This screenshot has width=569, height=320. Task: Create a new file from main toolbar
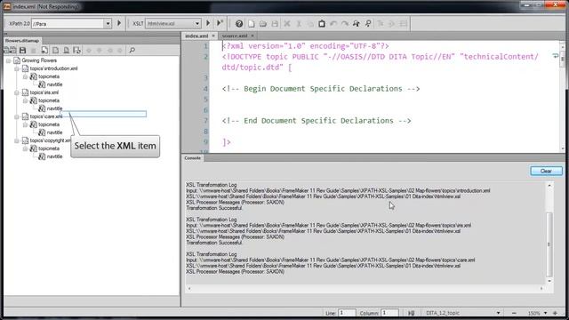click(251, 24)
